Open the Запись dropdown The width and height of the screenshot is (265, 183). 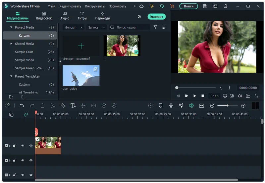click(96, 27)
